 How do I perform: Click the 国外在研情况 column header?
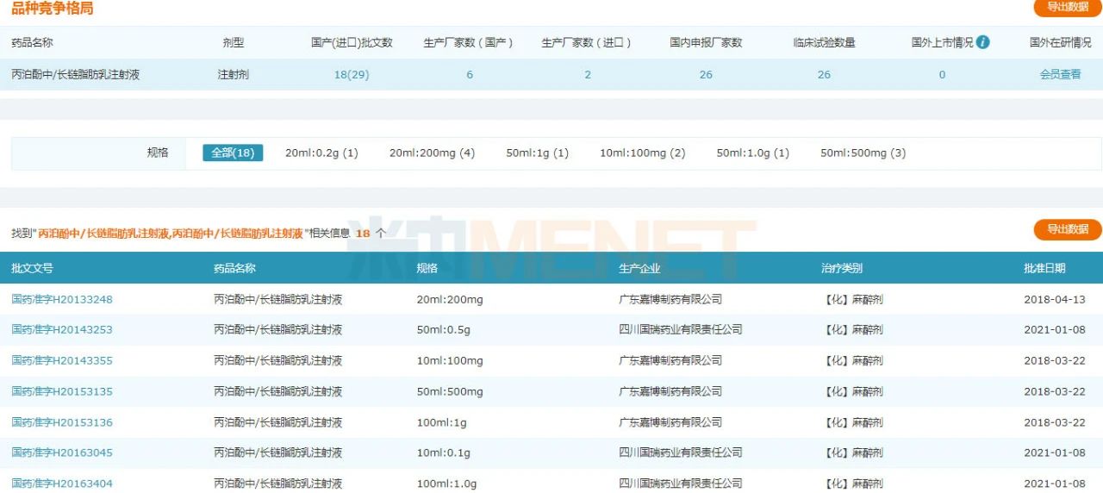click(x=1060, y=42)
